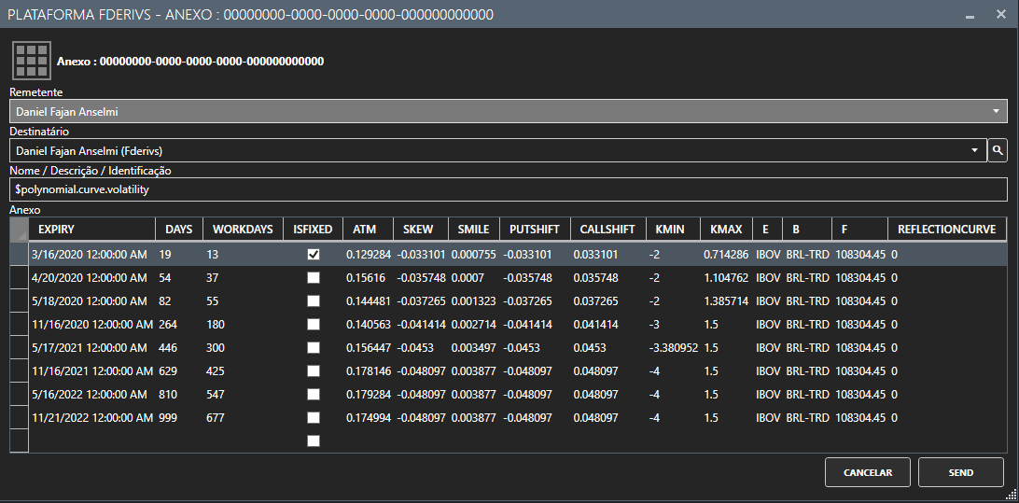Click the ATM column header
Viewport: 1019px width, 503px height.
pos(367,230)
